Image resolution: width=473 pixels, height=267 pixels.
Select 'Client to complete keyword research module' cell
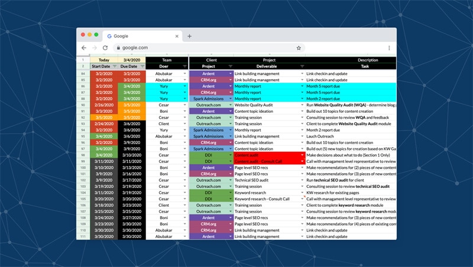point(351,205)
